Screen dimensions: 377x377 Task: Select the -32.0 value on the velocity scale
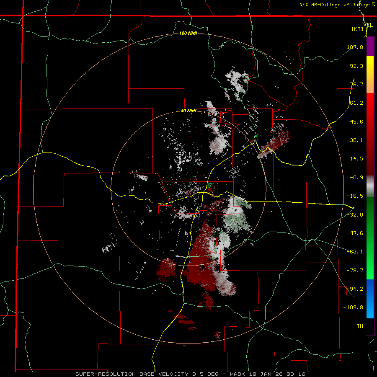pyautogui.click(x=355, y=214)
